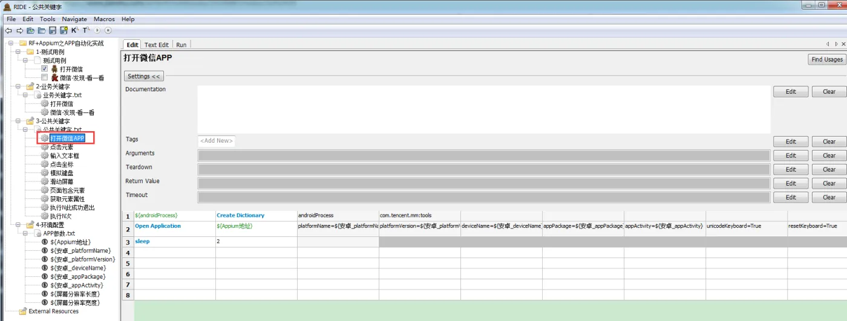Select the Create Dictionary grid cell
The height and width of the screenshot is (321, 847).
point(257,216)
